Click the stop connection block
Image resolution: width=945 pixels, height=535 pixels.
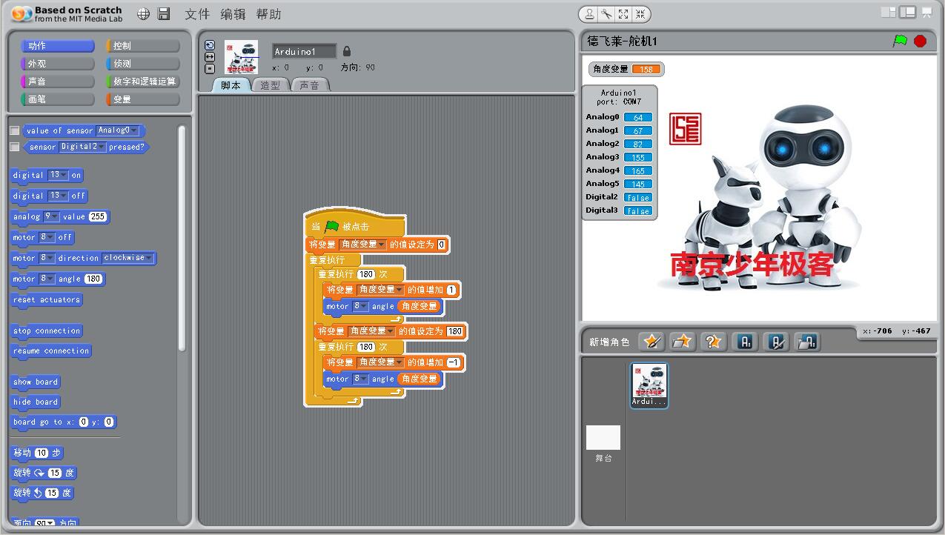pos(47,331)
